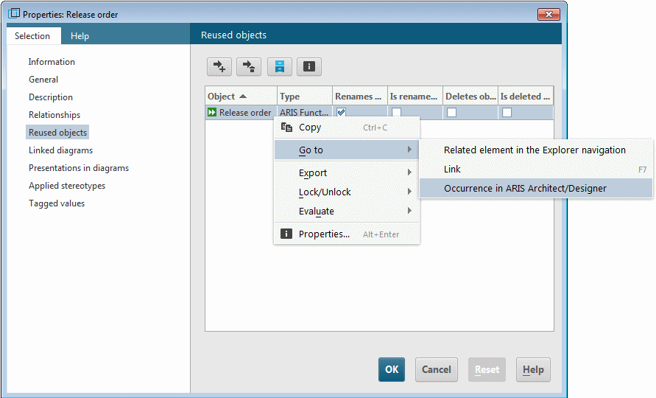
Task: Choose Copy from the context menu
Action: click(347, 128)
